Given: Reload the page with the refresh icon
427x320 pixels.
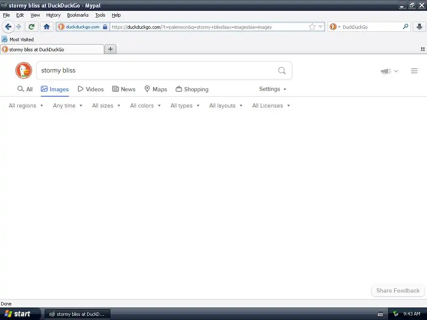Looking at the screenshot, I should 32,27.
